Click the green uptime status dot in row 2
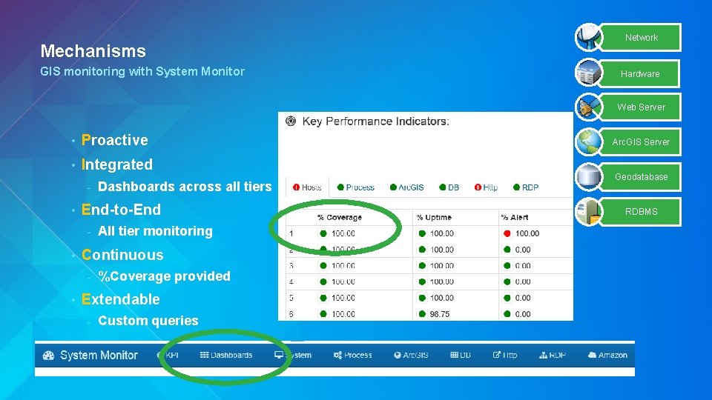 coord(422,250)
